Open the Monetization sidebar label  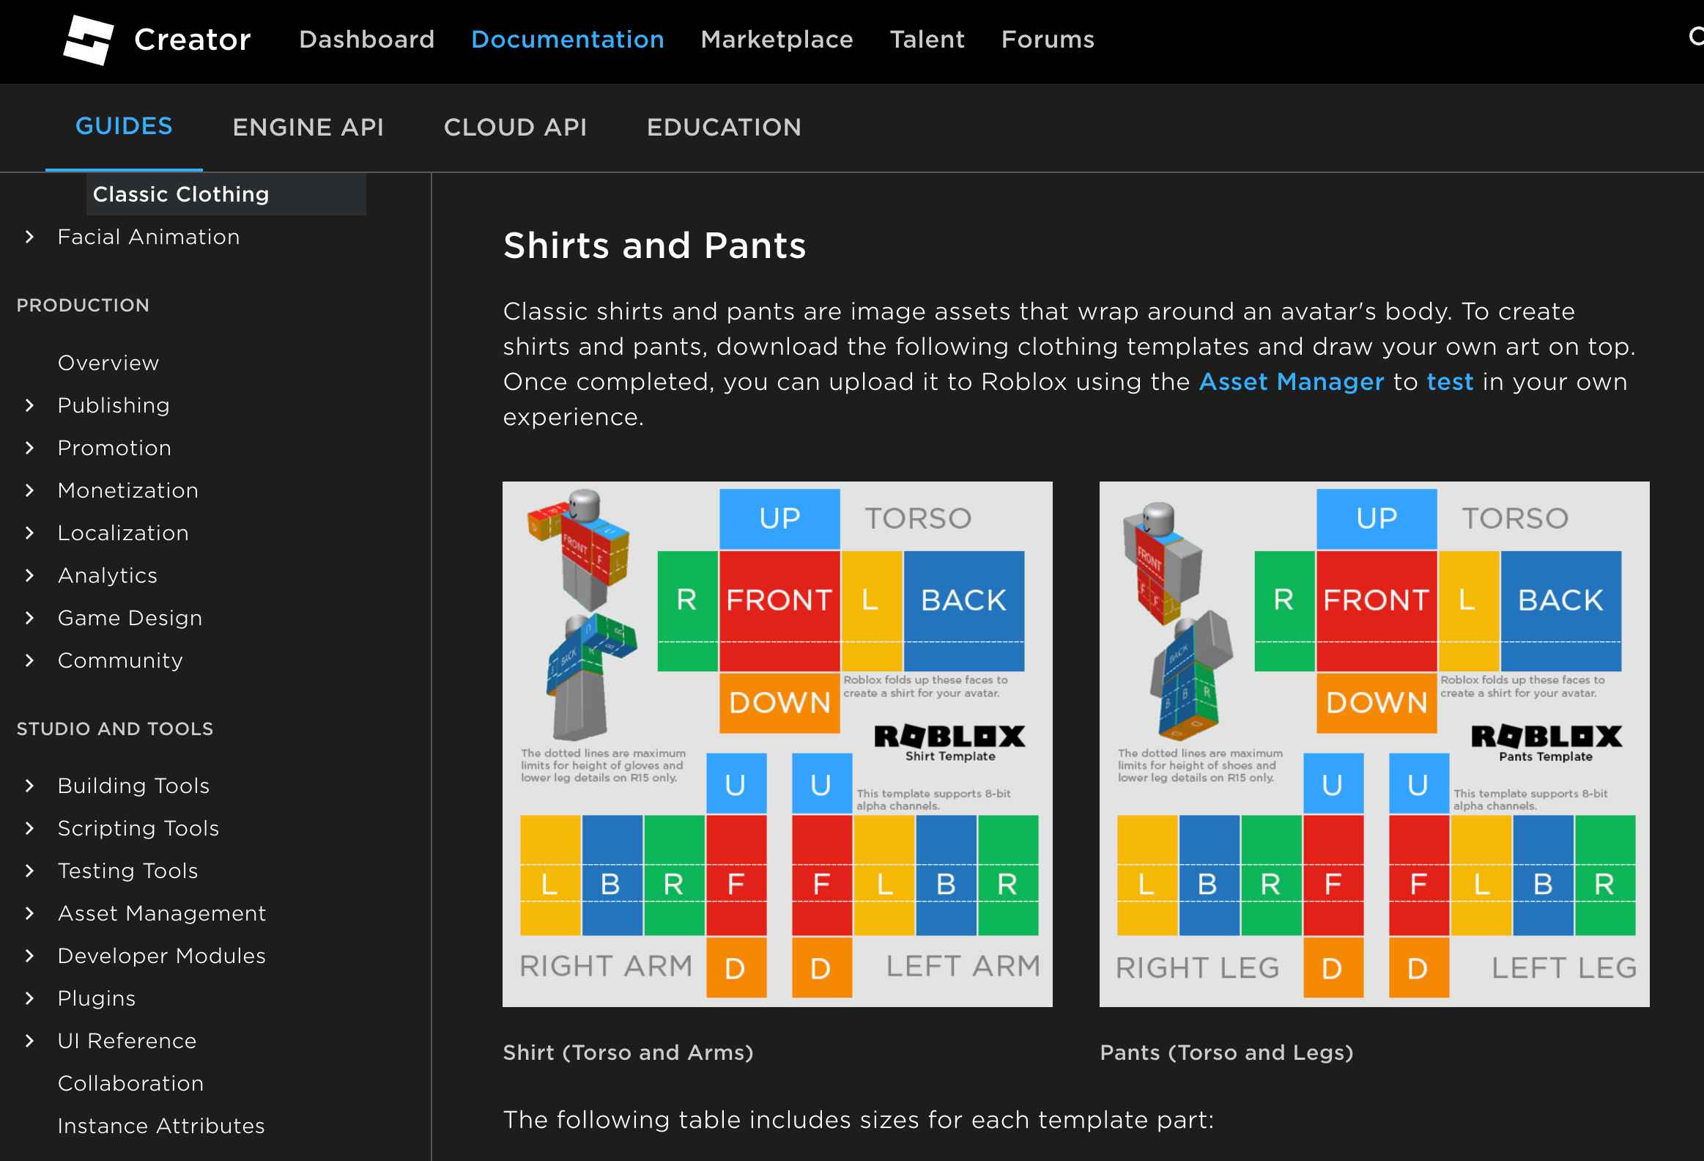pyautogui.click(x=128, y=490)
